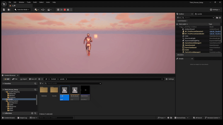The image size is (223, 125).
Task: Open the Output Log
Action: coord(22,118)
